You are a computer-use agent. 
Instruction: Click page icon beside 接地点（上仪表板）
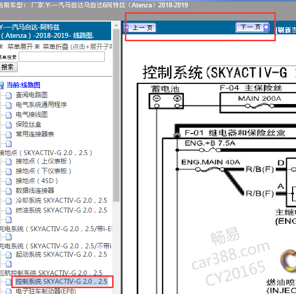(x=8, y=162)
